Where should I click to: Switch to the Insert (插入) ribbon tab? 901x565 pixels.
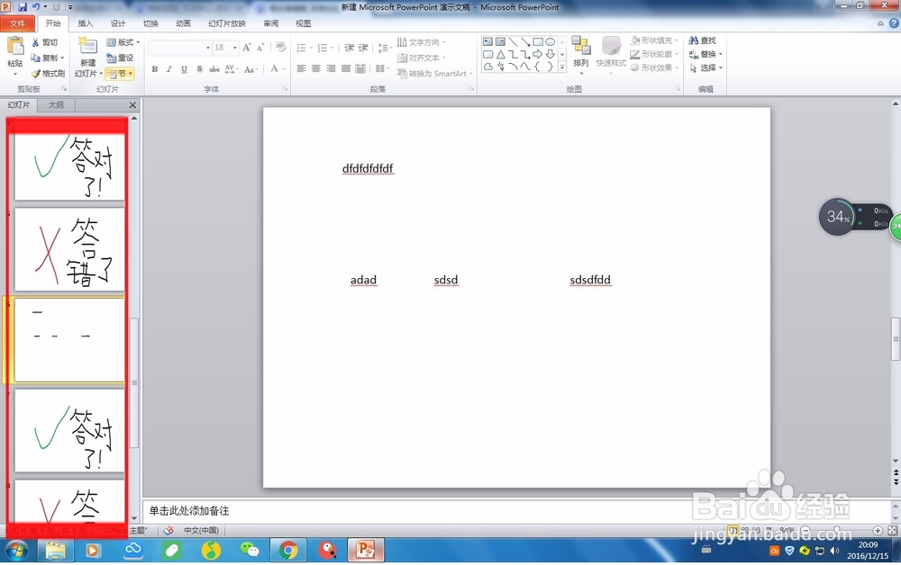pos(86,23)
